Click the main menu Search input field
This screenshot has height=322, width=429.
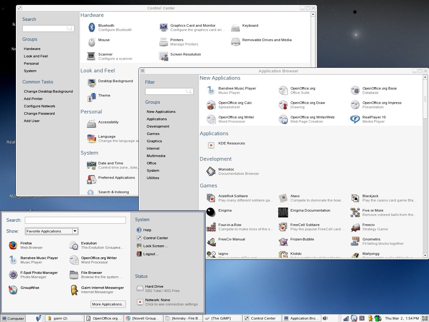[75, 220]
